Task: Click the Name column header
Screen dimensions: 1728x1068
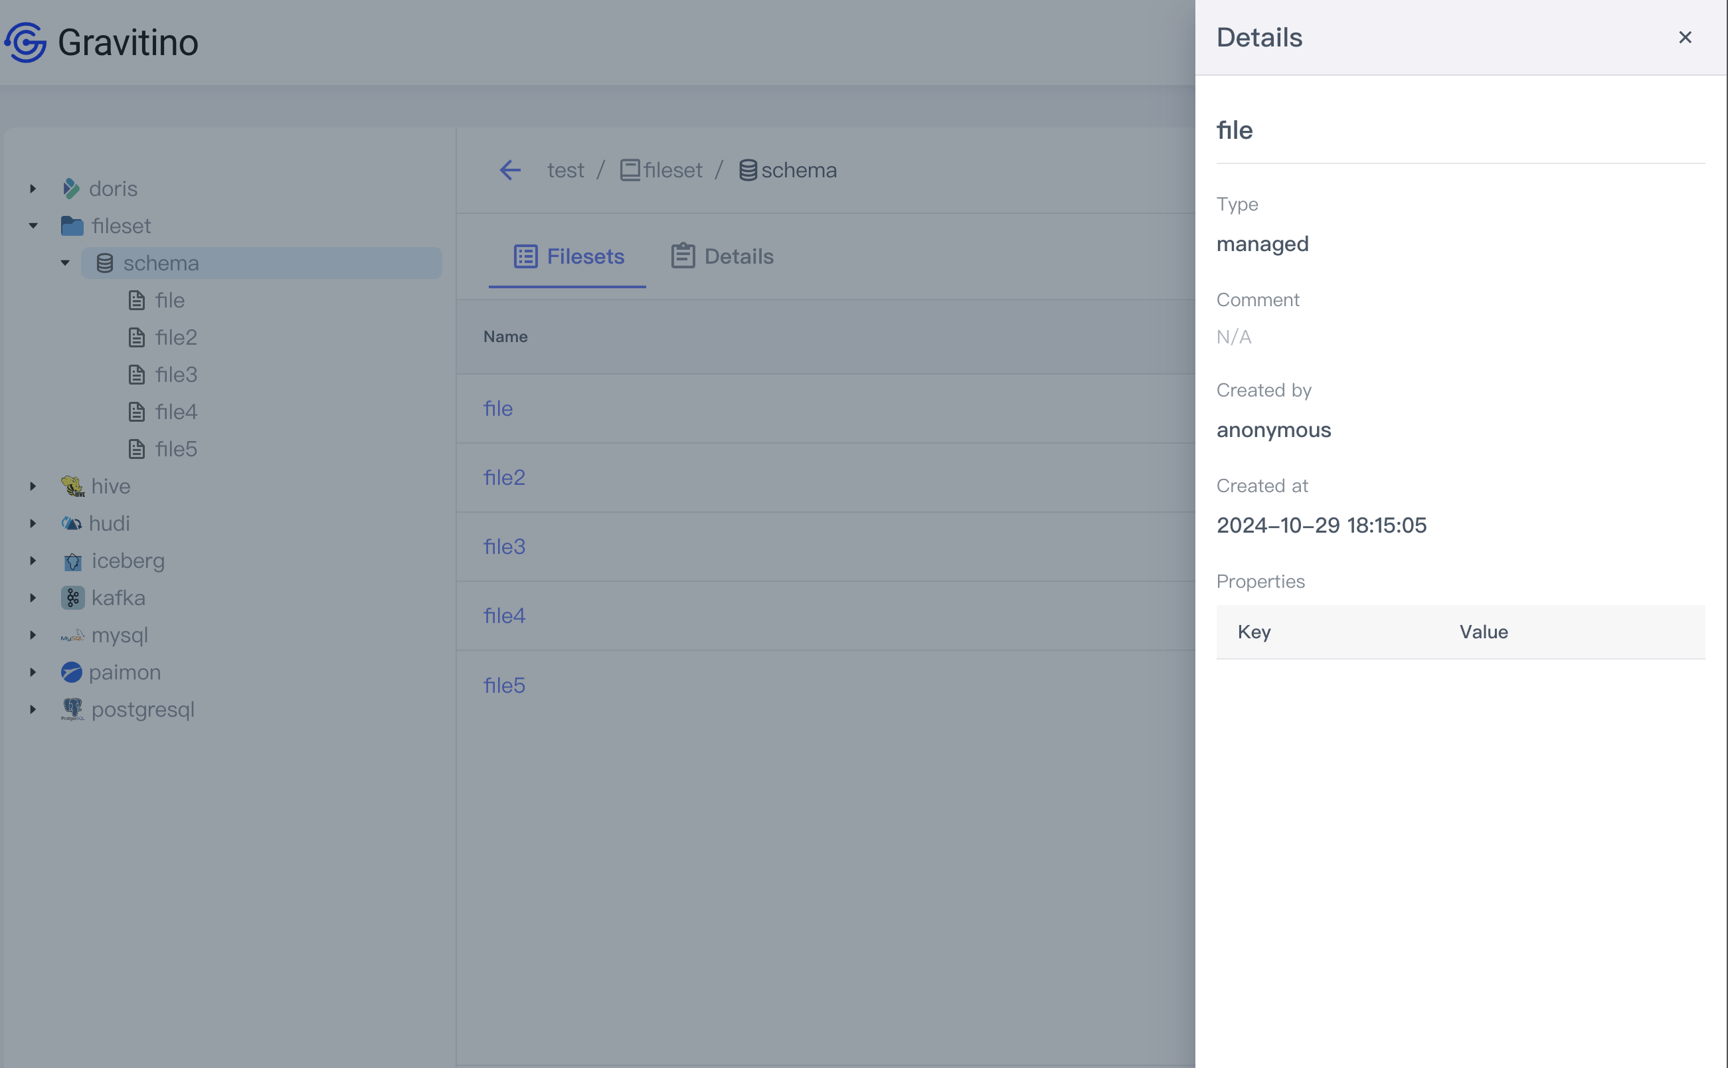Action: (505, 337)
